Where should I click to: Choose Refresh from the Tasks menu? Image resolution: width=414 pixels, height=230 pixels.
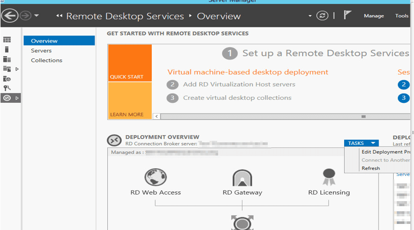pyautogui.click(x=370, y=168)
